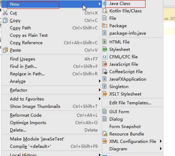Click the Dialog form icon

pyautogui.click(x=104, y=119)
